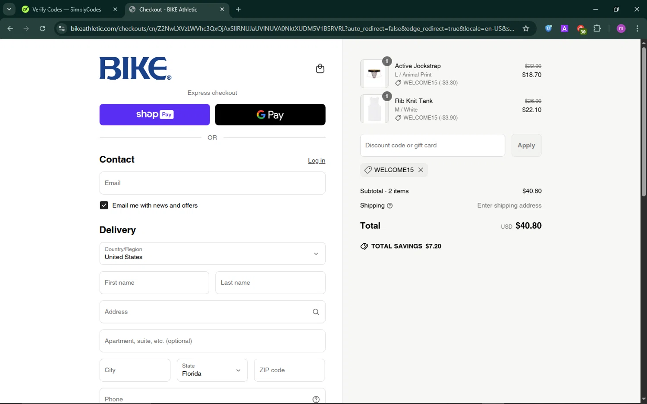
Task: Click the Express checkout label
Action: pos(212,93)
